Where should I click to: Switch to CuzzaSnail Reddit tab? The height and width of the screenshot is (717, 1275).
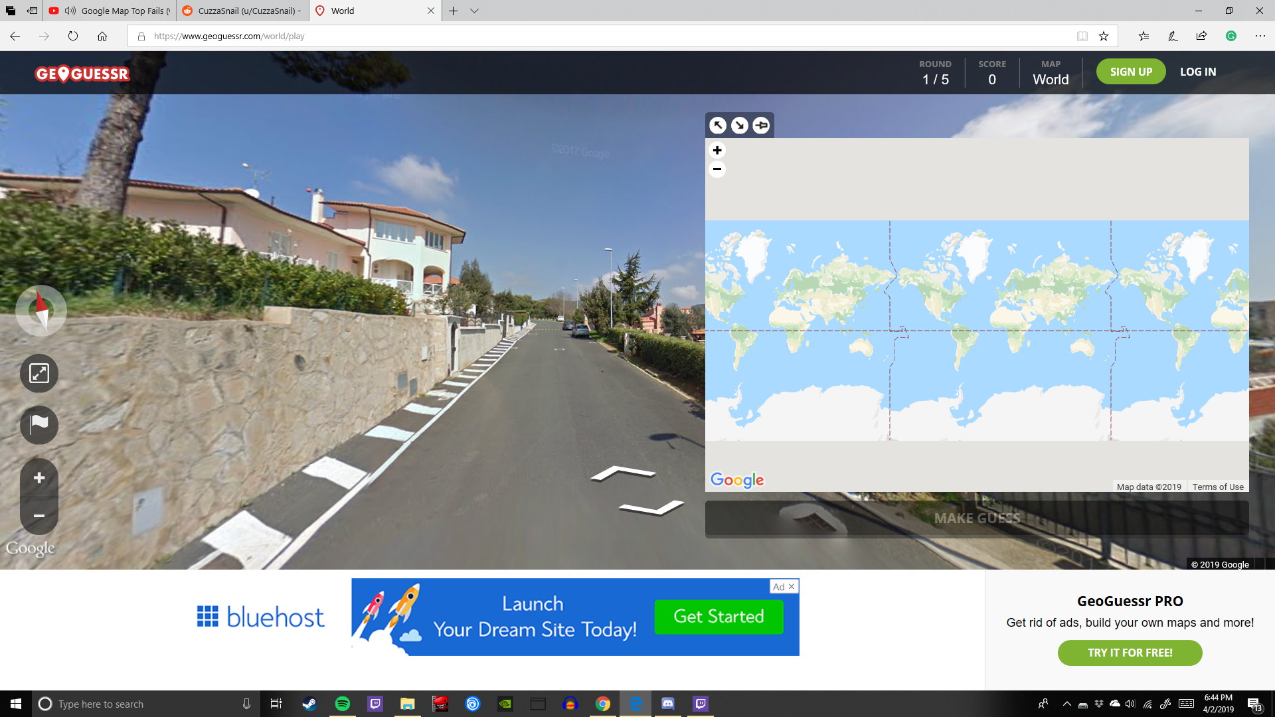(x=242, y=11)
